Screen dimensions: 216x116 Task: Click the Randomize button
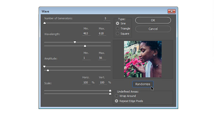tap(143, 84)
